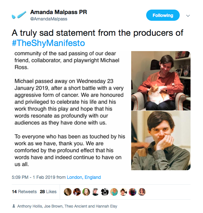Click the tagged people icon beside Anthony Hollis
The image size is (203, 213).
(x=13, y=206)
